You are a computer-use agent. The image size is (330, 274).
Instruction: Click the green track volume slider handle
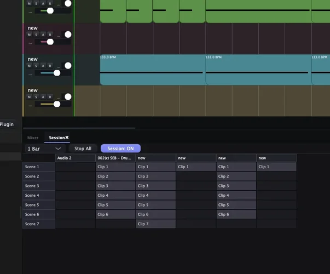pyautogui.click(x=50, y=11)
